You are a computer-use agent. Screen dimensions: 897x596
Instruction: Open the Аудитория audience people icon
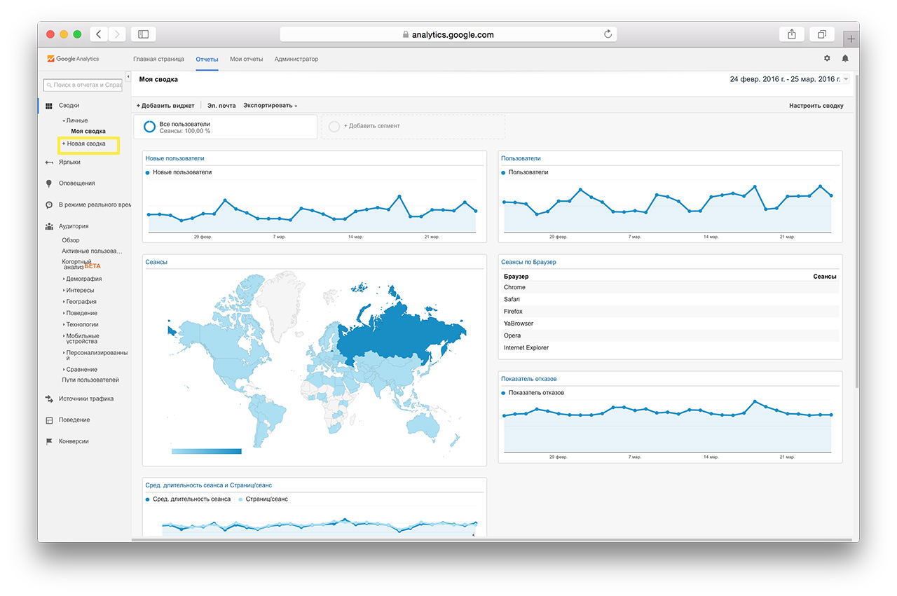[49, 227]
